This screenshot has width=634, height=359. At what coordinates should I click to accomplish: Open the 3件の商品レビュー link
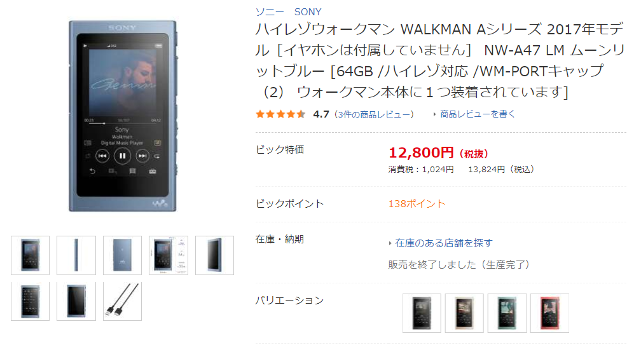pos(374,114)
